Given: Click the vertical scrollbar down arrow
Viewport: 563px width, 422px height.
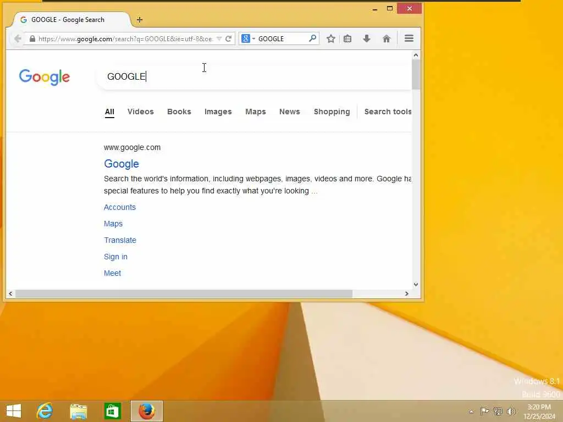Looking at the screenshot, I should coord(416,285).
